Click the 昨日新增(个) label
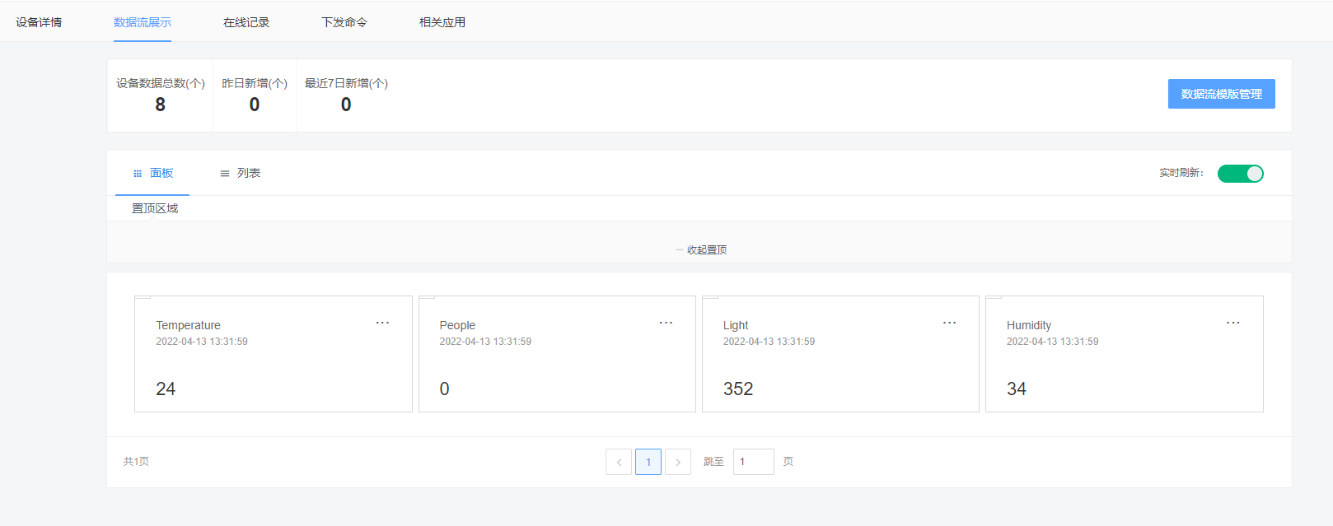Viewport: 1333px width, 526px height. pyautogui.click(x=255, y=83)
